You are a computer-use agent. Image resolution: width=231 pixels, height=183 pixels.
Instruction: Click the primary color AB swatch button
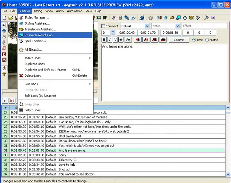(x=137, y=40)
